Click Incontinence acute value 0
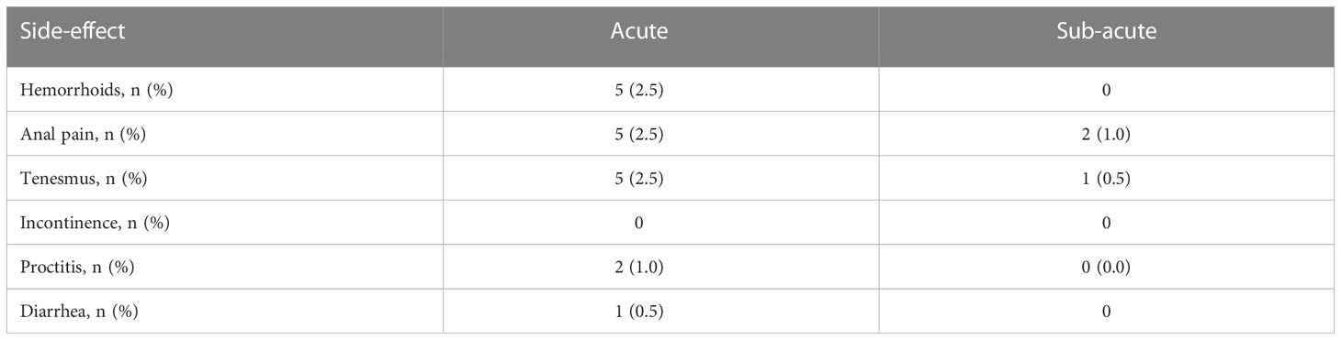 639,223
